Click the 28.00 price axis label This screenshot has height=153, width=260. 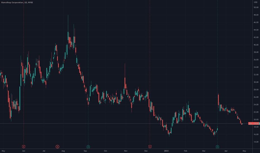point(256,90)
